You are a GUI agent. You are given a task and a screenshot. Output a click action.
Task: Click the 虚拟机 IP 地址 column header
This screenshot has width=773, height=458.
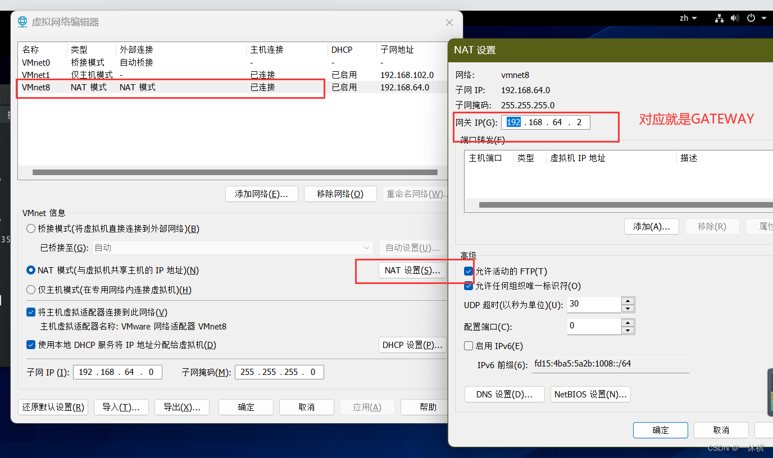[x=611, y=158]
